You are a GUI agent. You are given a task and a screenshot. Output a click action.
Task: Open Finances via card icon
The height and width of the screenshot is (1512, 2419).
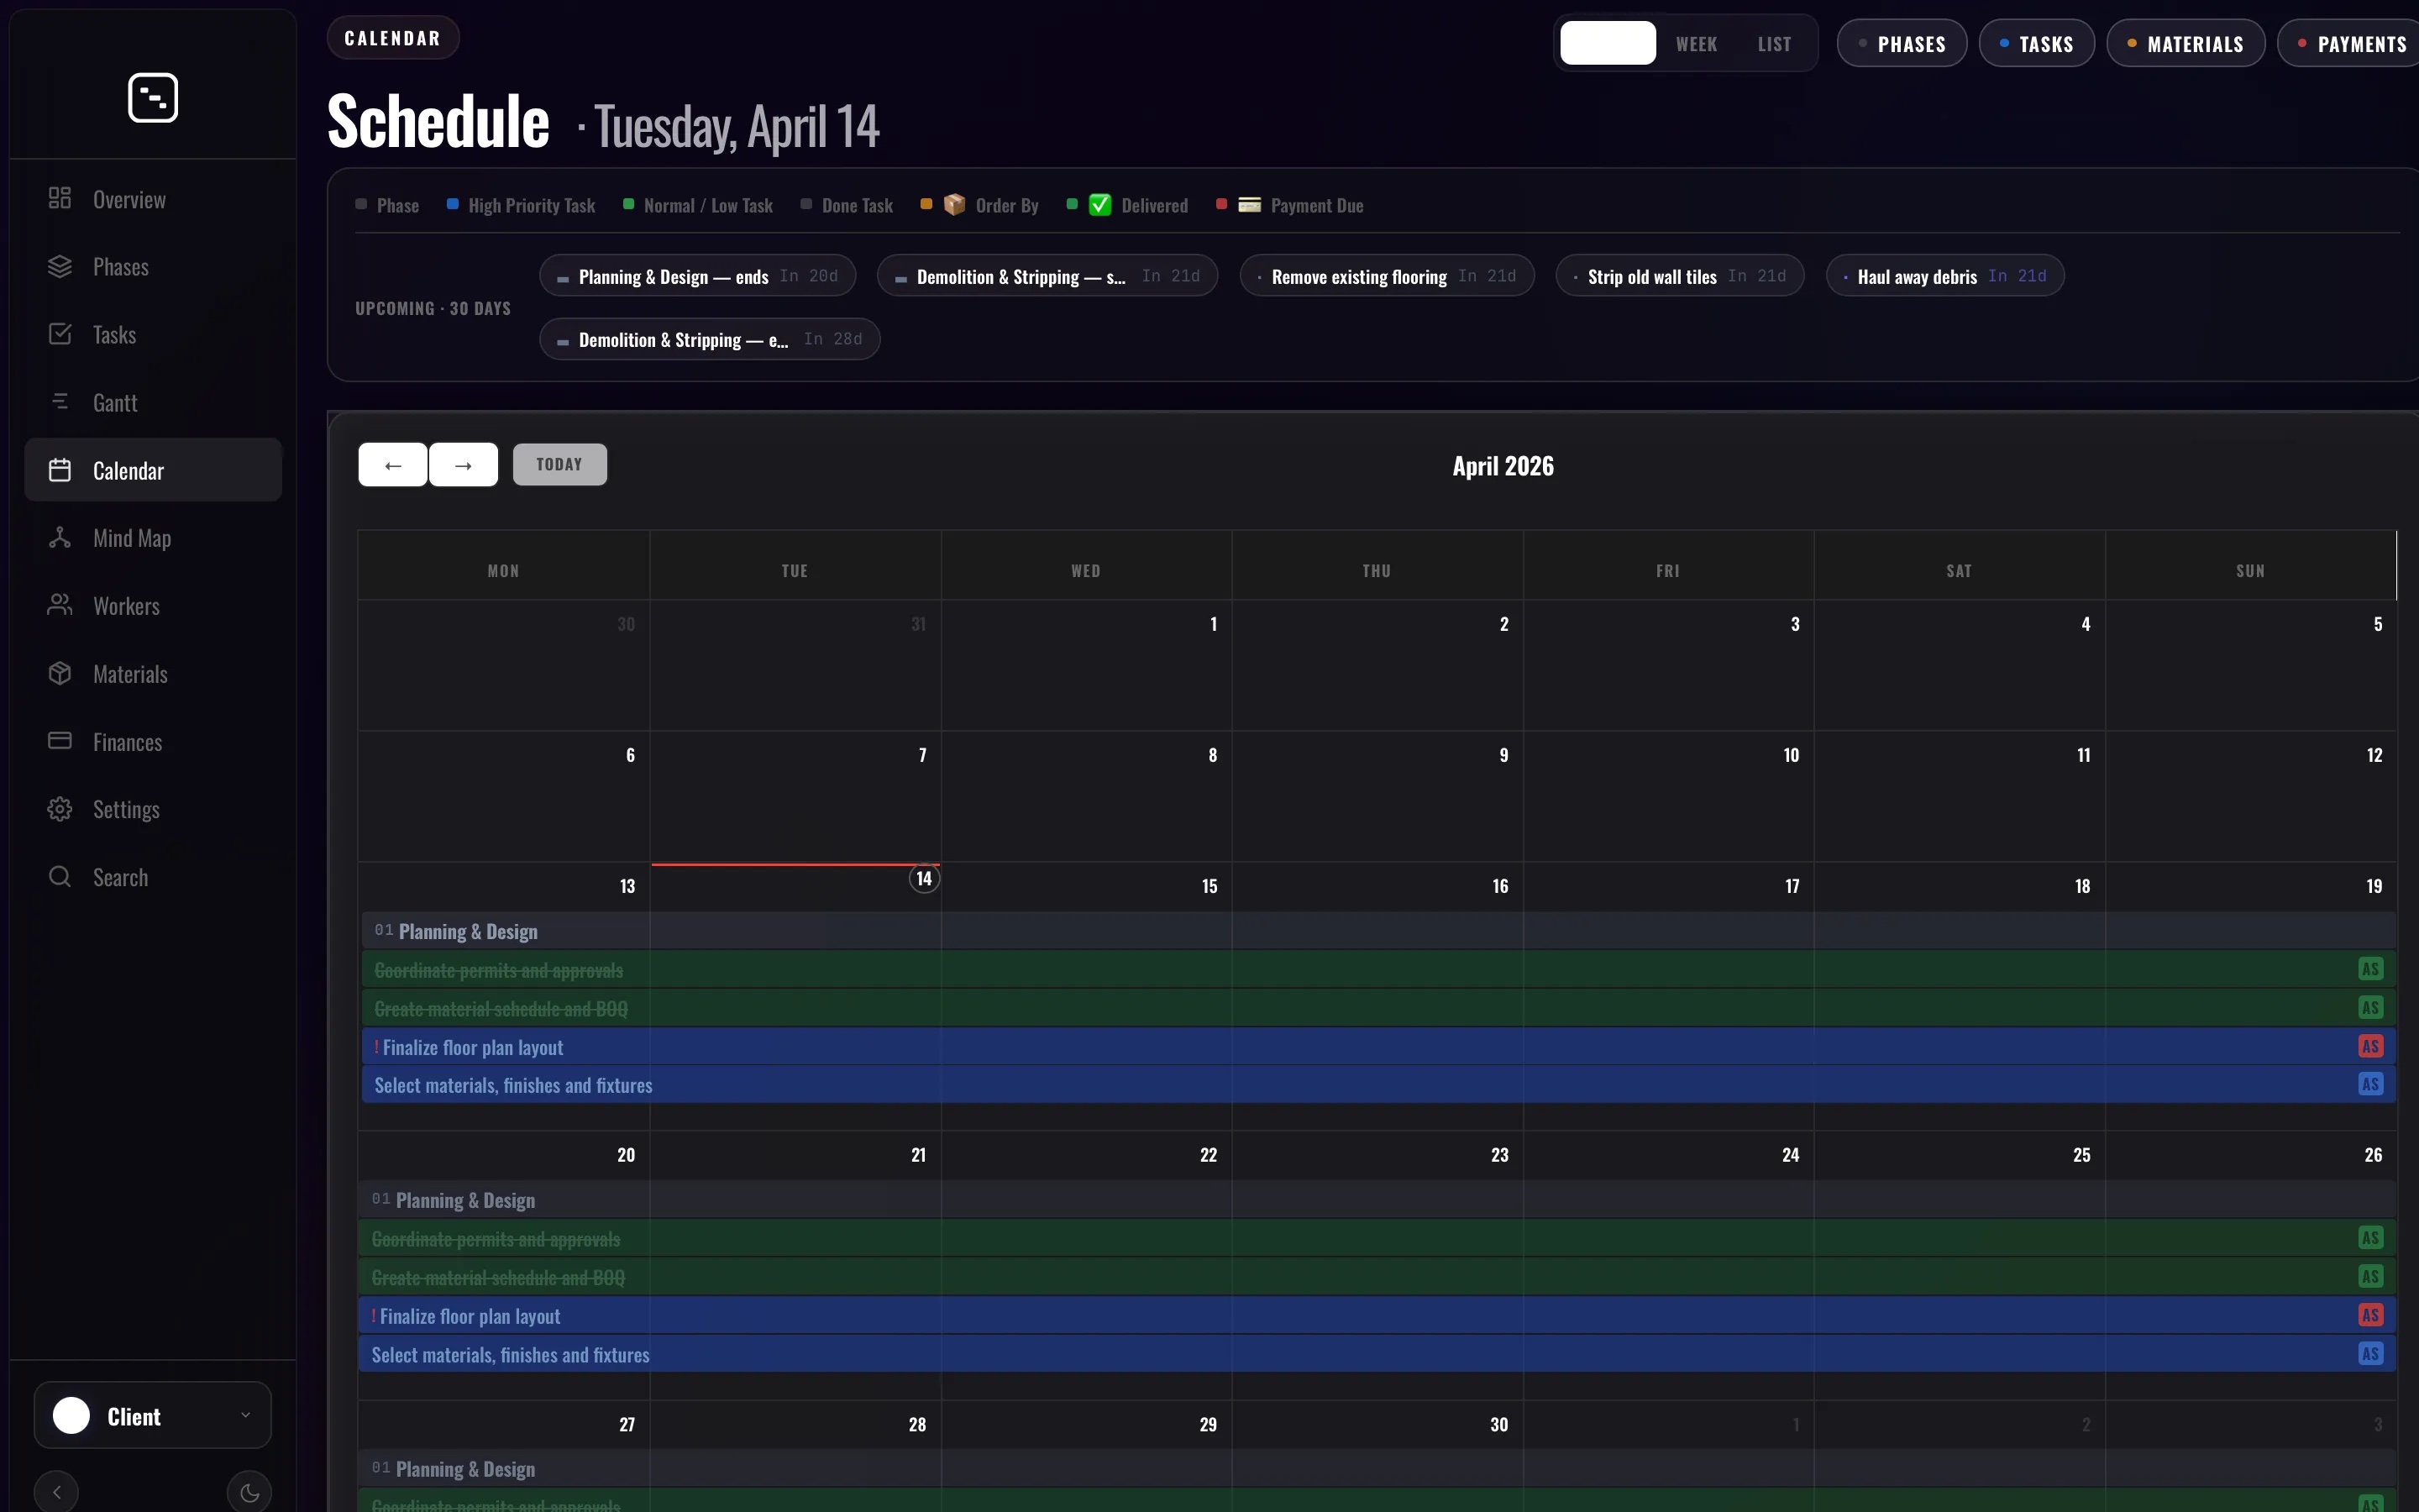point(60,741)
